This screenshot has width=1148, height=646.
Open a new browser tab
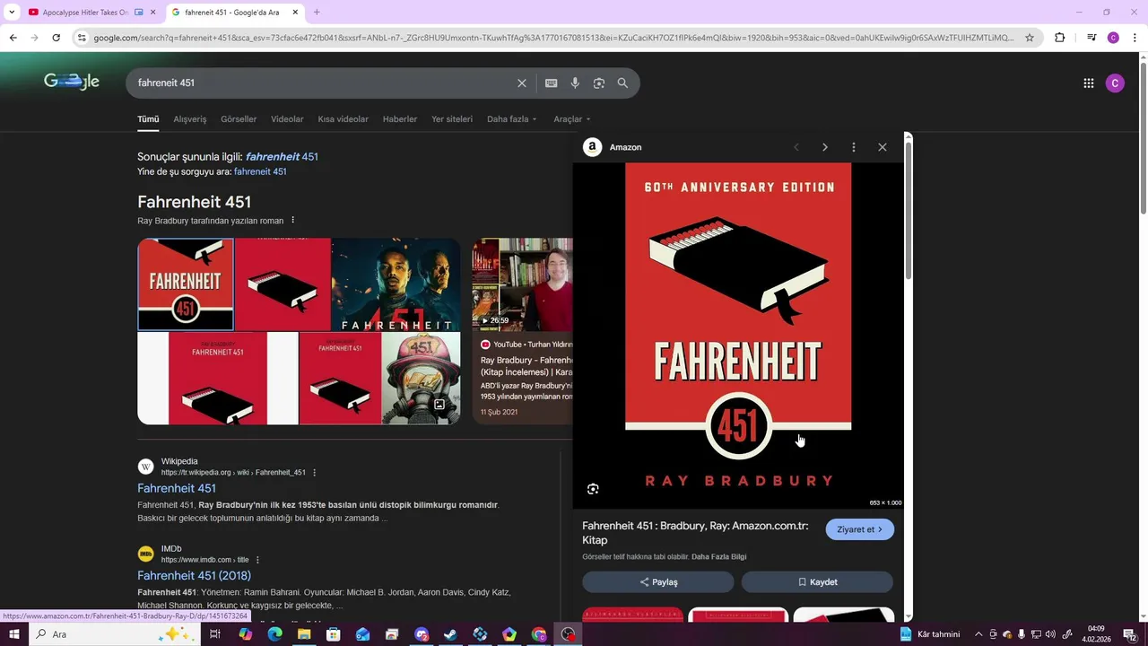tap(317, 13)
